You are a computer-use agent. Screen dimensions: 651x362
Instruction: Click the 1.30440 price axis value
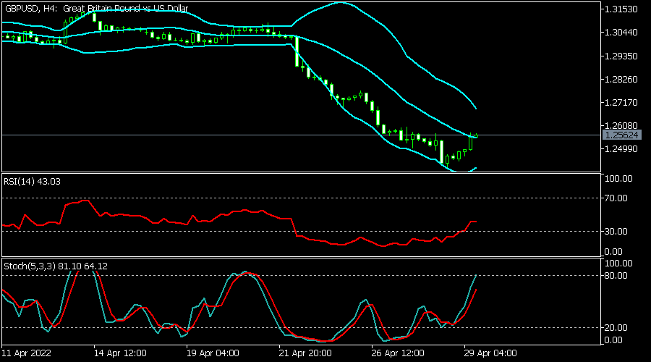[621, 33]
